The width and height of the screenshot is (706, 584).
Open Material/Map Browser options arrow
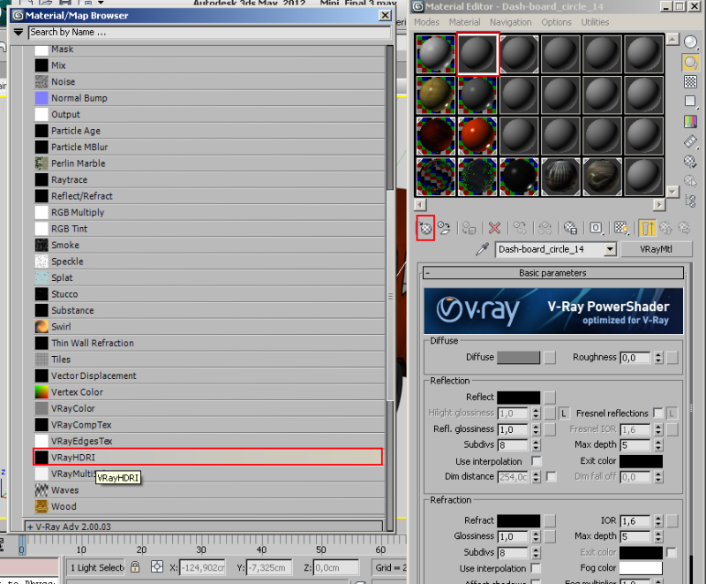click(x=19, y=33)
